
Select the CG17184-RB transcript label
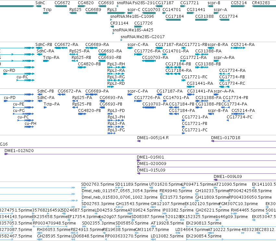178,64
